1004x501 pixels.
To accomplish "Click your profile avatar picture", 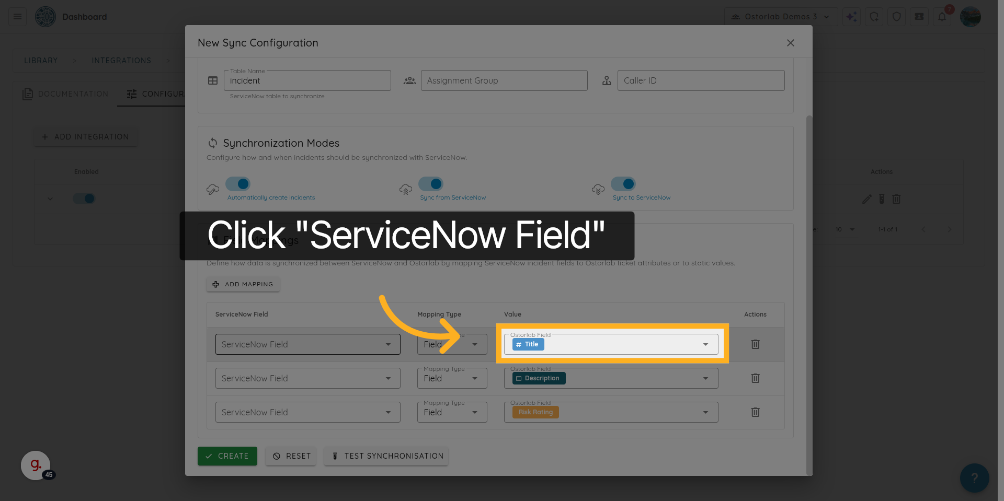I will tap(971, 16).
